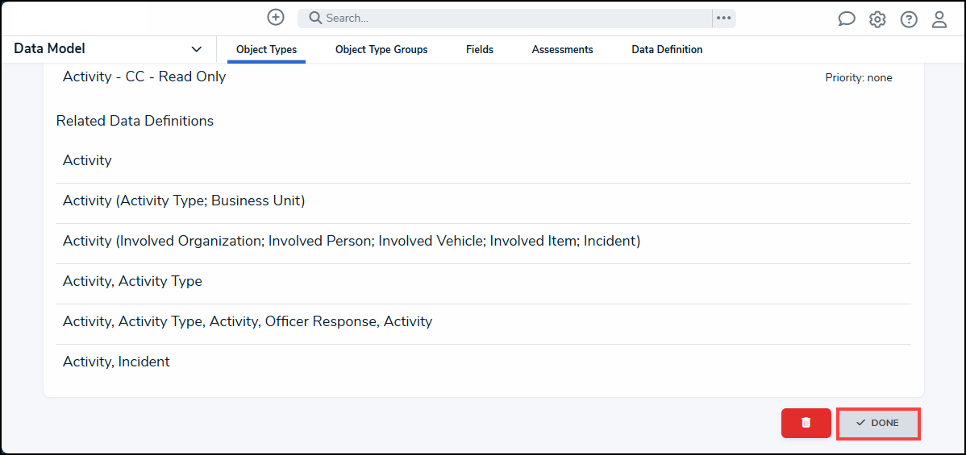966x455 pixels.
Task: Switch to the Object Types tab
Action: click(266, 50)
